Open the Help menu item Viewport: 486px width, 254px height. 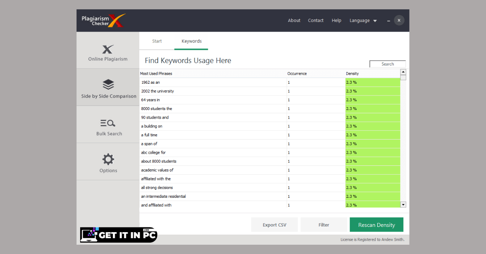point(337,21)
